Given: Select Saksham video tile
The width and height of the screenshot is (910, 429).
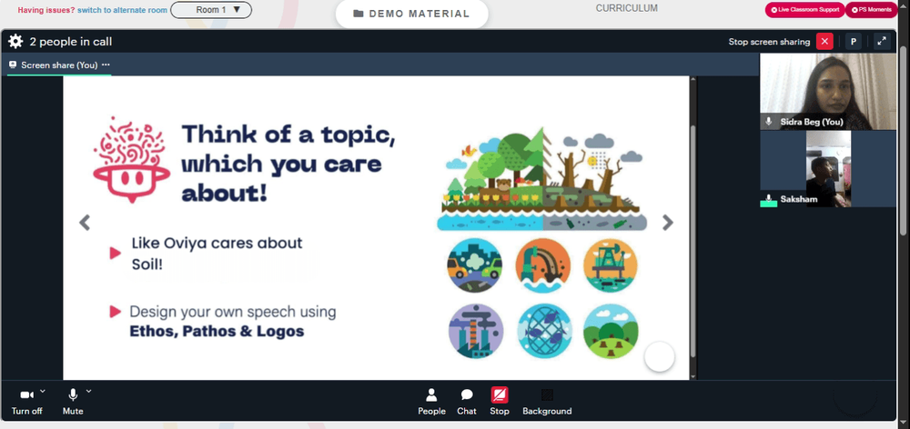Looking at the screenshot, I should point(828,169).
